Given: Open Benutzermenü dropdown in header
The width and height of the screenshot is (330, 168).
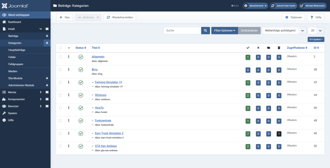Looking at the screenshot, I should tap(255, 6).
